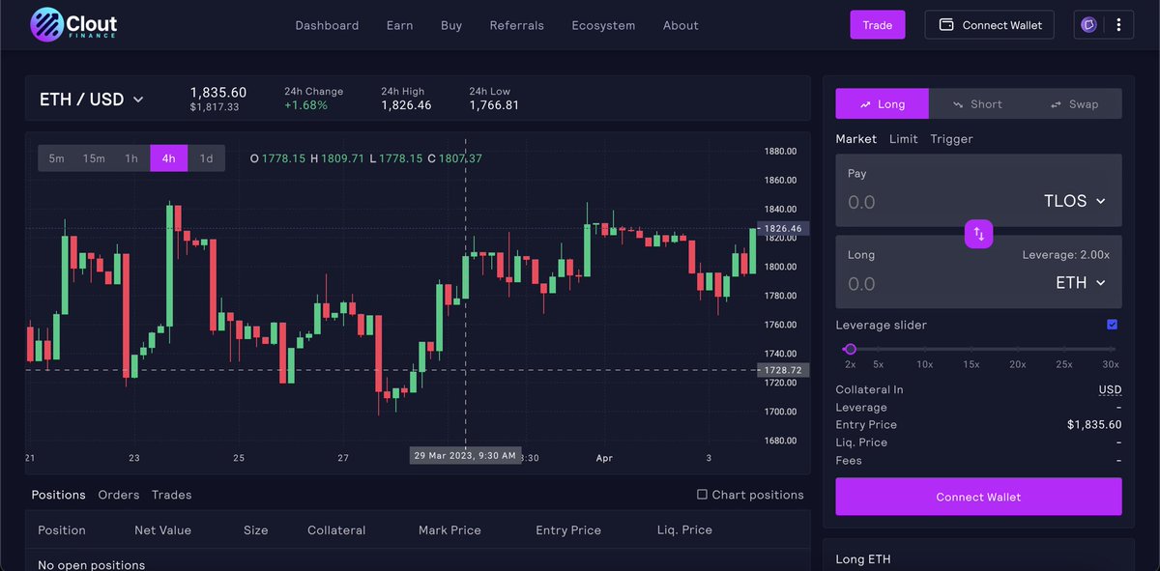Open the Orders tab below the chart
The height and width of the screenshot is (571, 1160).
pyautogui.click(x=118, y=495)
